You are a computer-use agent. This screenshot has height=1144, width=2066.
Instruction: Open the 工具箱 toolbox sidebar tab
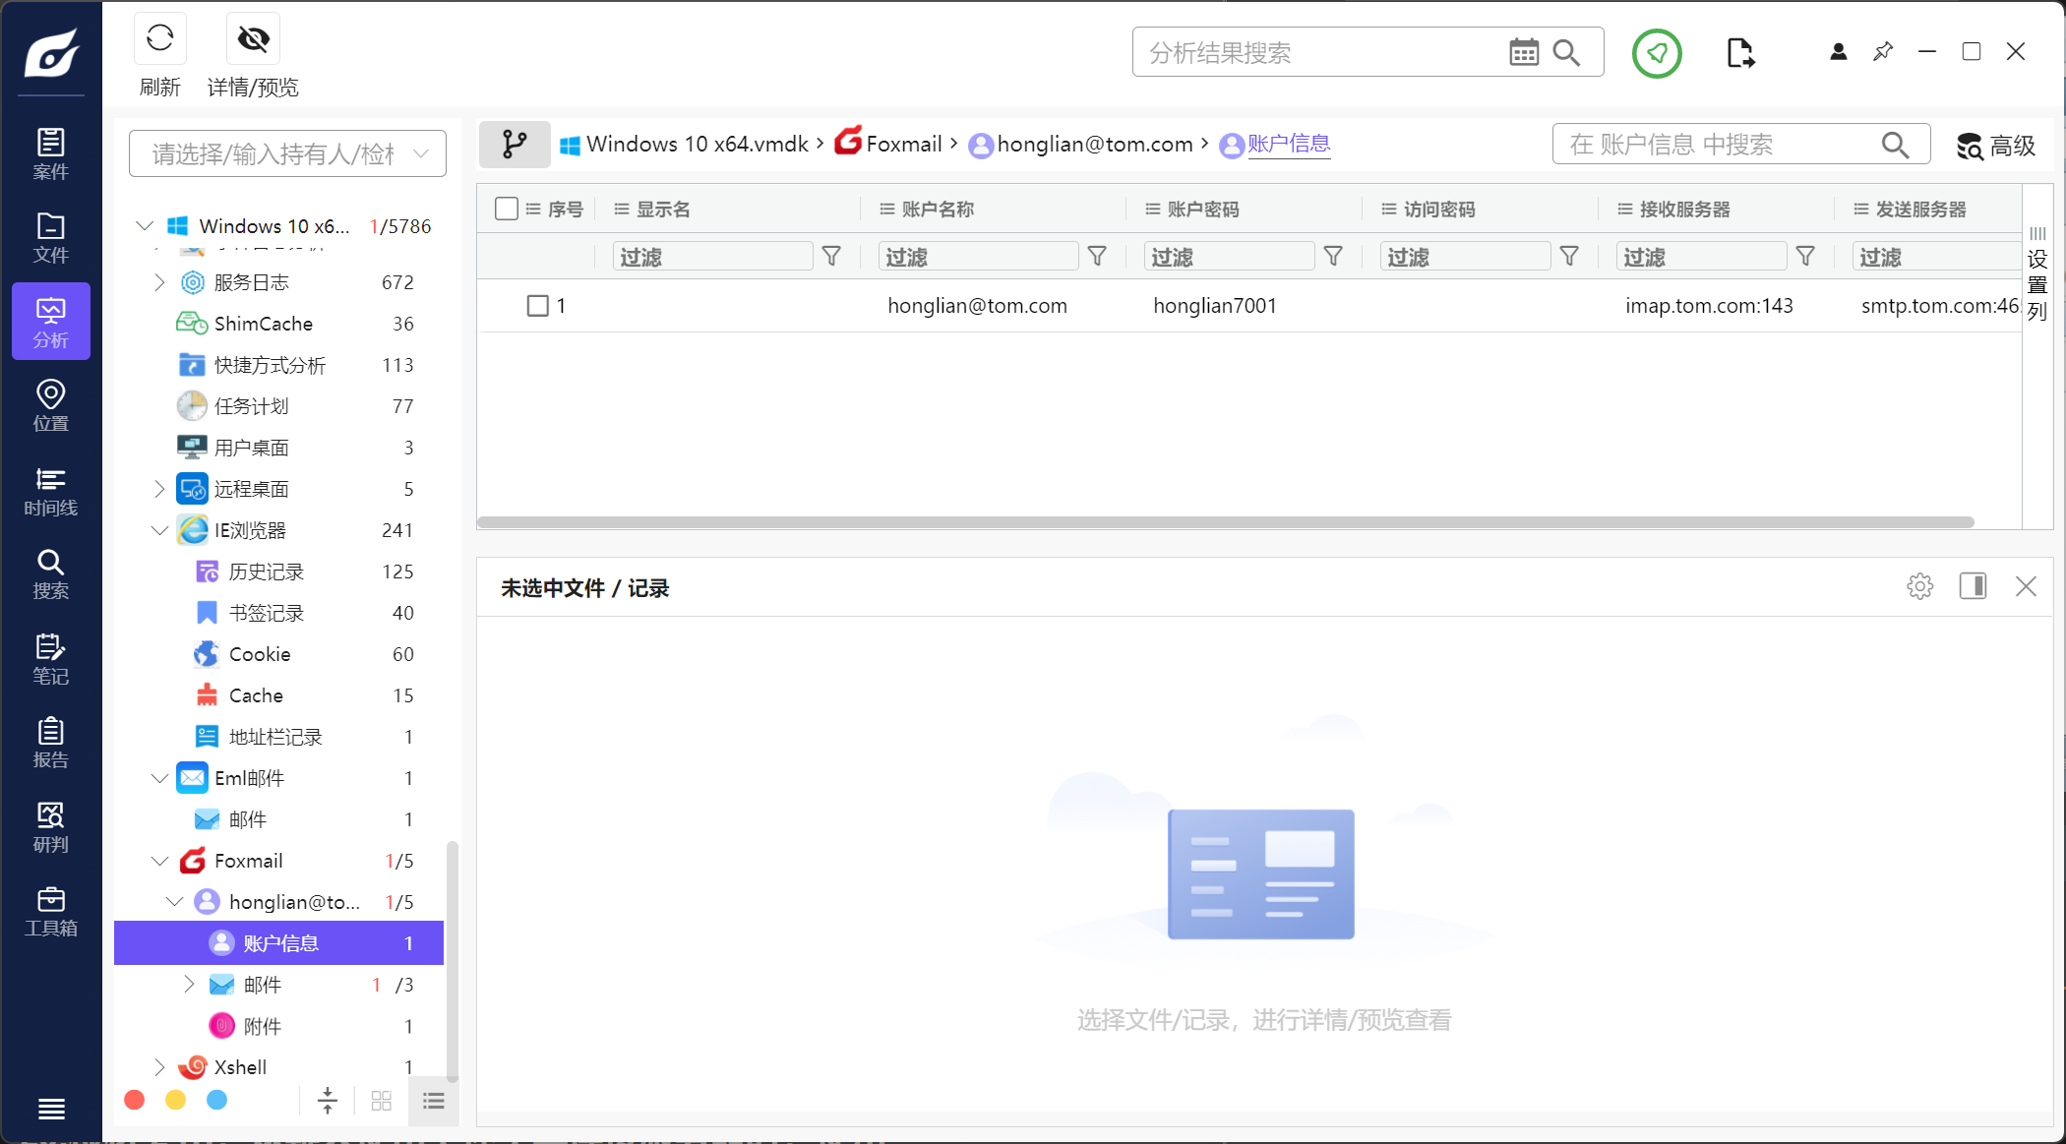(51, 911)
